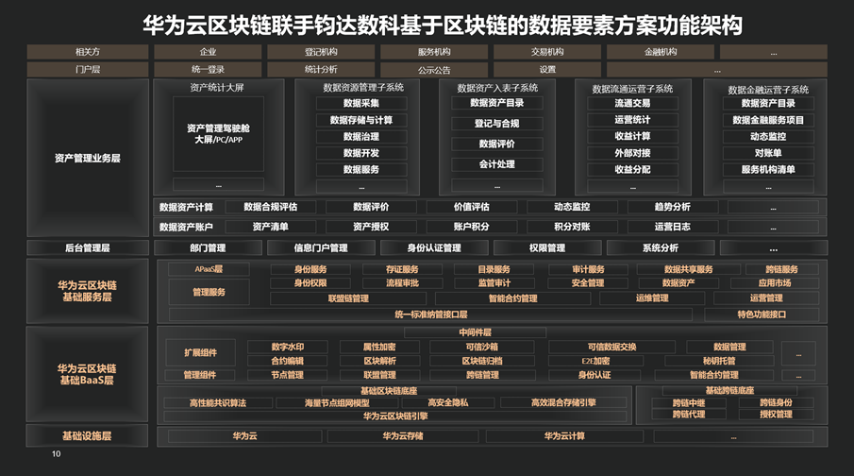Select the 跨链服务 box

(782, 269)
